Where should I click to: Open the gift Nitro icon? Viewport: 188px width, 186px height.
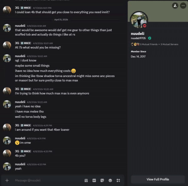86,180
